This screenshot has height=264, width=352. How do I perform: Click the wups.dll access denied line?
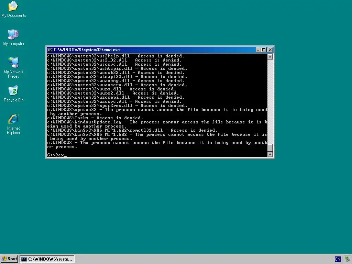(x=112, y=89)
